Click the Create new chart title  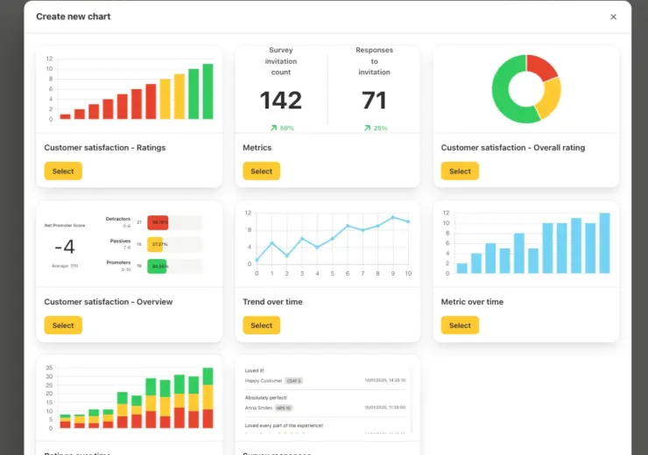point(74,17)
